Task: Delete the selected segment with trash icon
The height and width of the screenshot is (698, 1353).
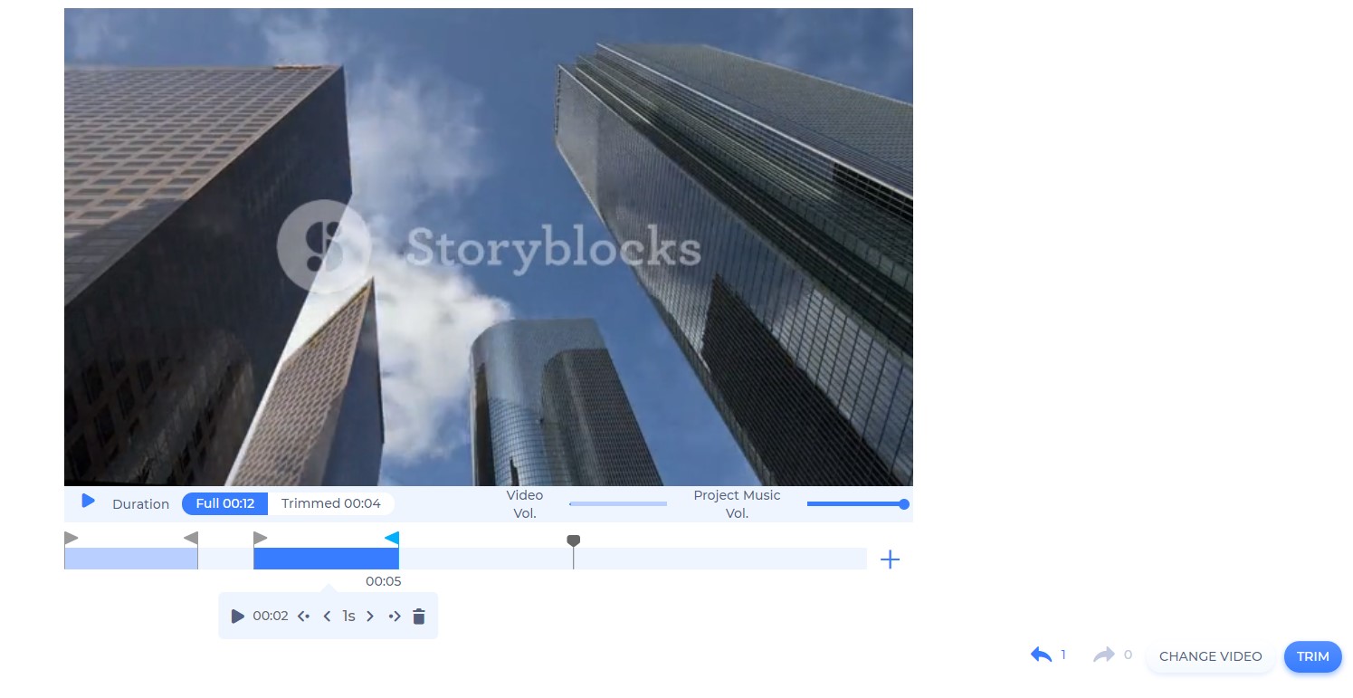Action: pyautogui.click(x=419, y=617)
